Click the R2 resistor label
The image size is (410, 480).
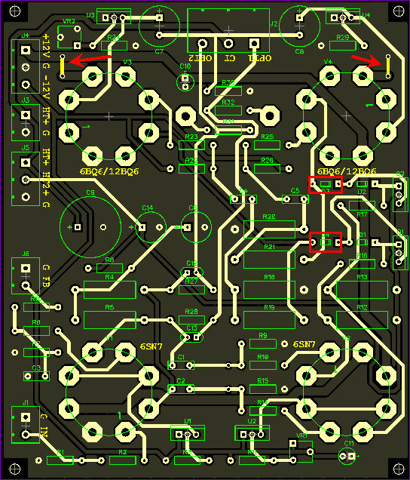122,452
